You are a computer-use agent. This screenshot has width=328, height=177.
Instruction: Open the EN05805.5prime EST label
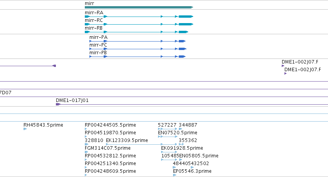[x=199, y=156]
